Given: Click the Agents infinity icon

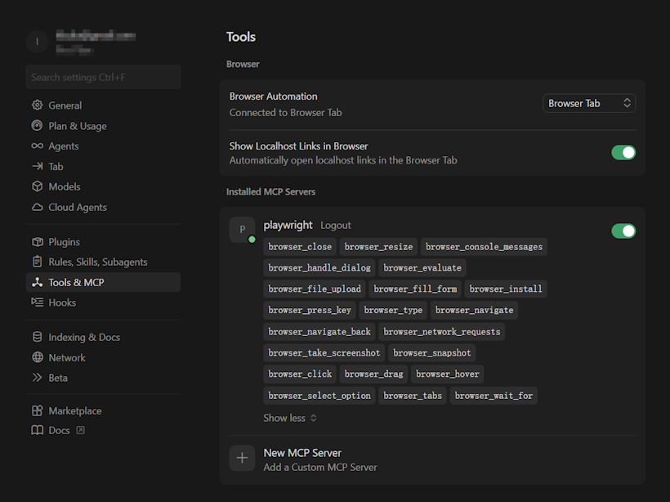Looking at the screenshot, I should coord(37,146).
